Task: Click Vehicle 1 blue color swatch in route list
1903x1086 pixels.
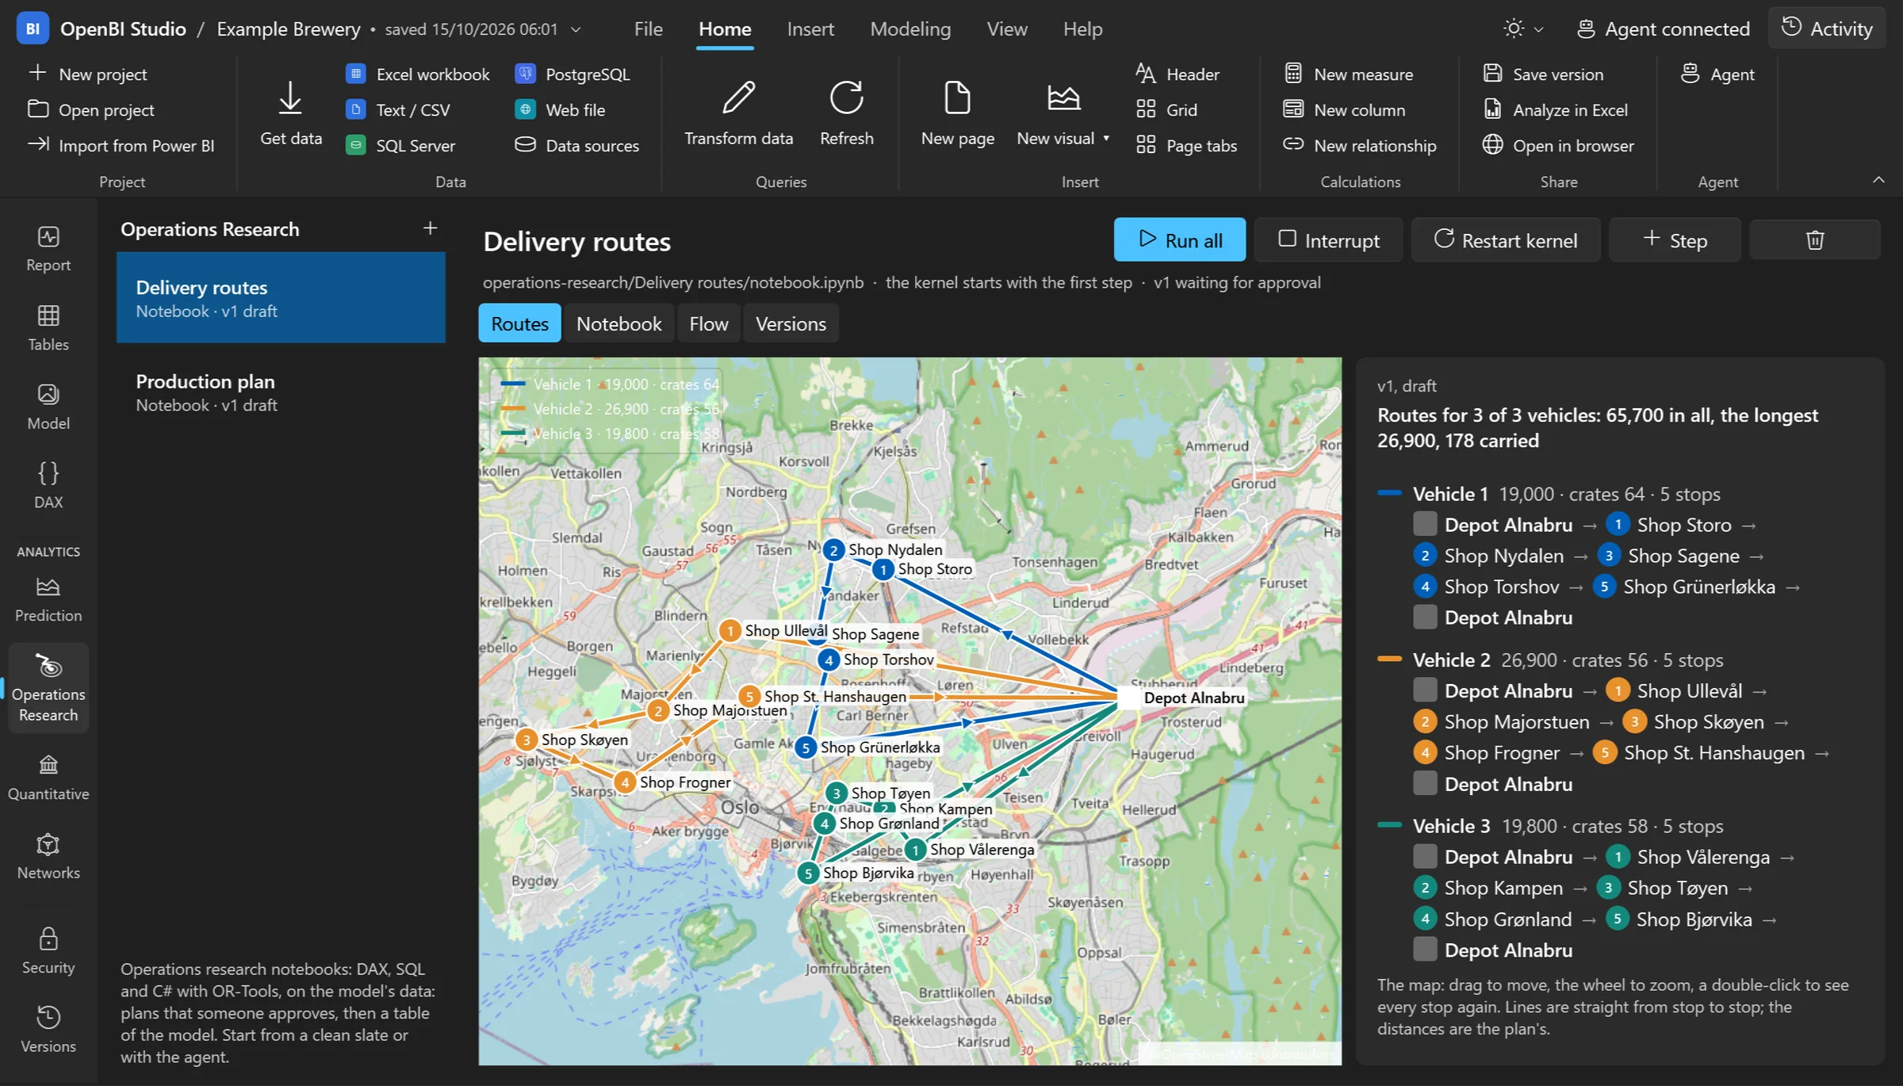Action: click(1389, 493)
